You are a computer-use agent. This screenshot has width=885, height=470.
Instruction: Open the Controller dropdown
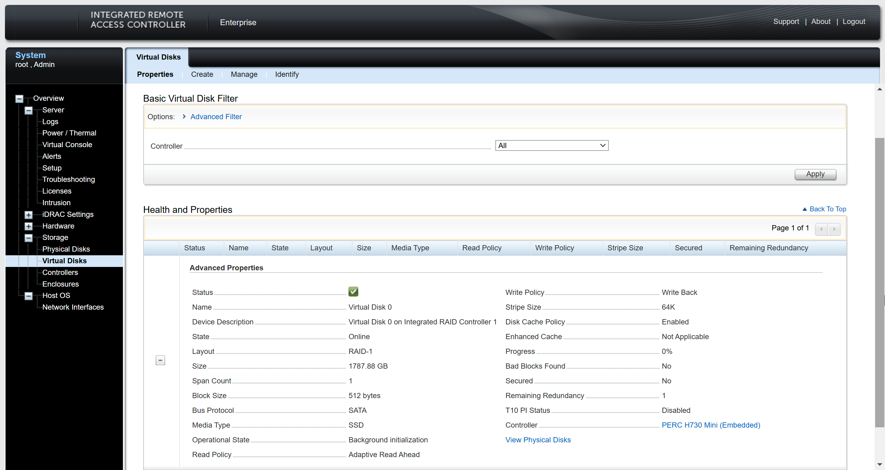click(x=551, y=145)
